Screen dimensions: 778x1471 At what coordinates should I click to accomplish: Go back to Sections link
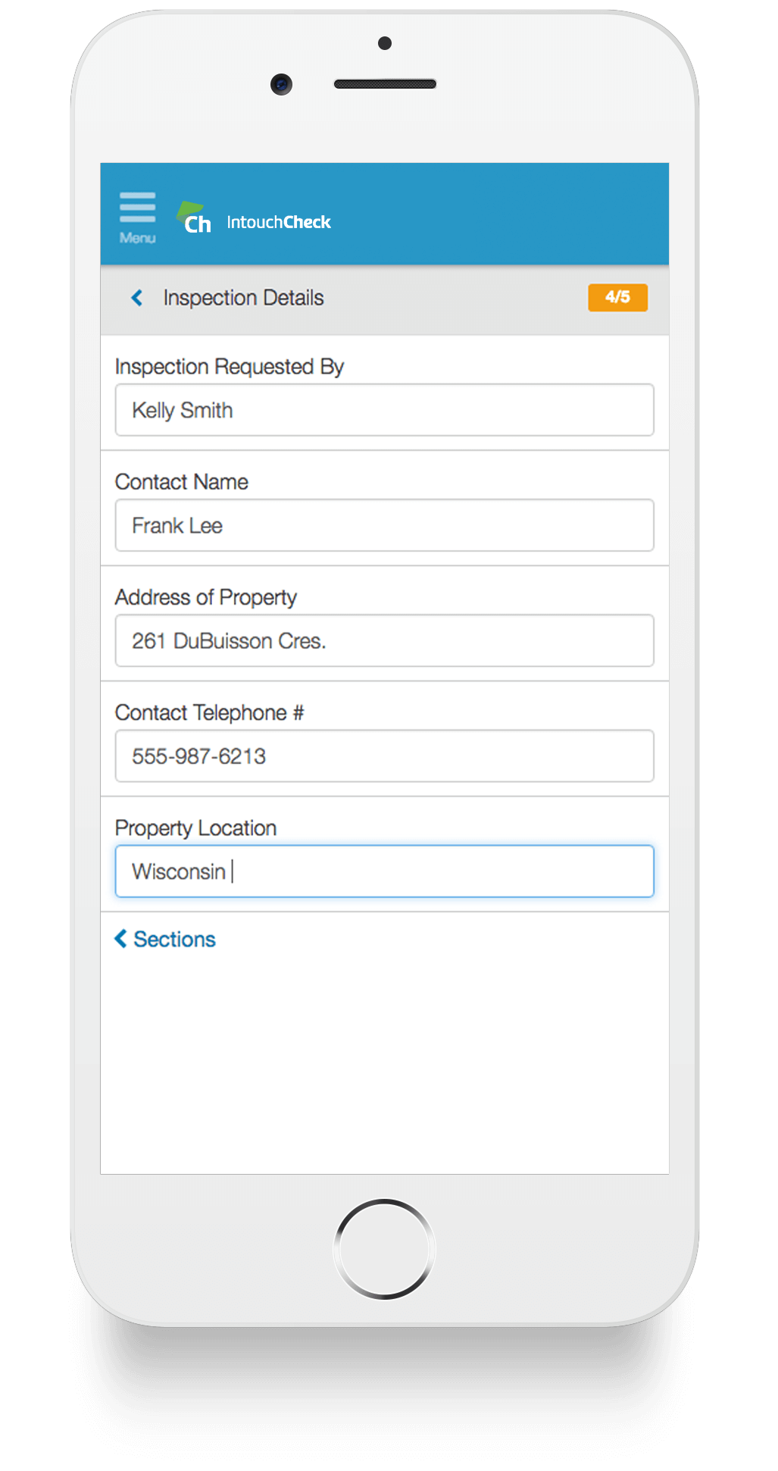(165, 939)
